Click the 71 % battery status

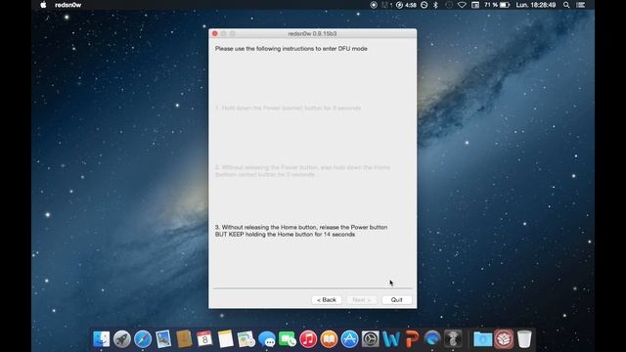tap(497, 5)
